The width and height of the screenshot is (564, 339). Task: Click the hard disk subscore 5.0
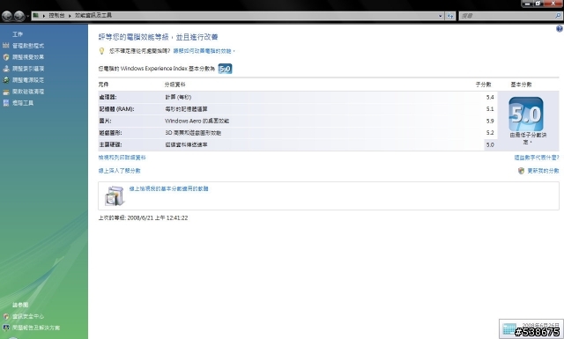click(490, 144)
